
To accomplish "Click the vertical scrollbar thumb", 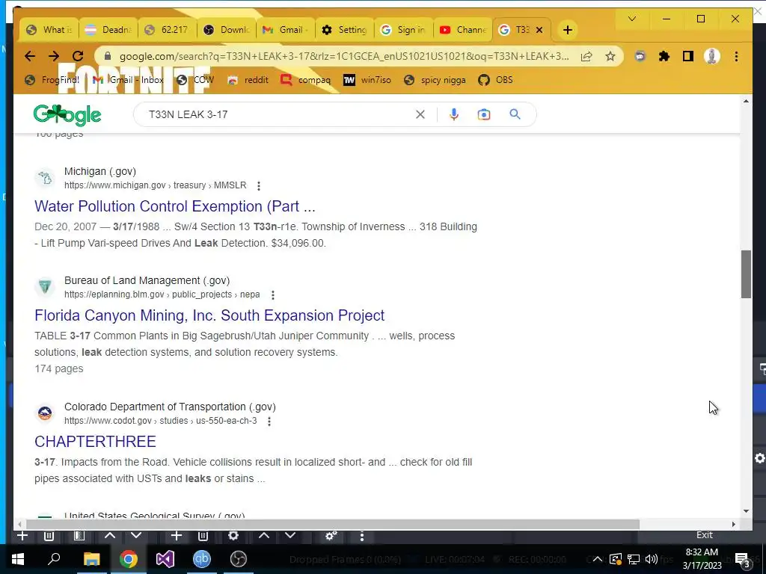I will pyautogui.click(x=746, y=274).
